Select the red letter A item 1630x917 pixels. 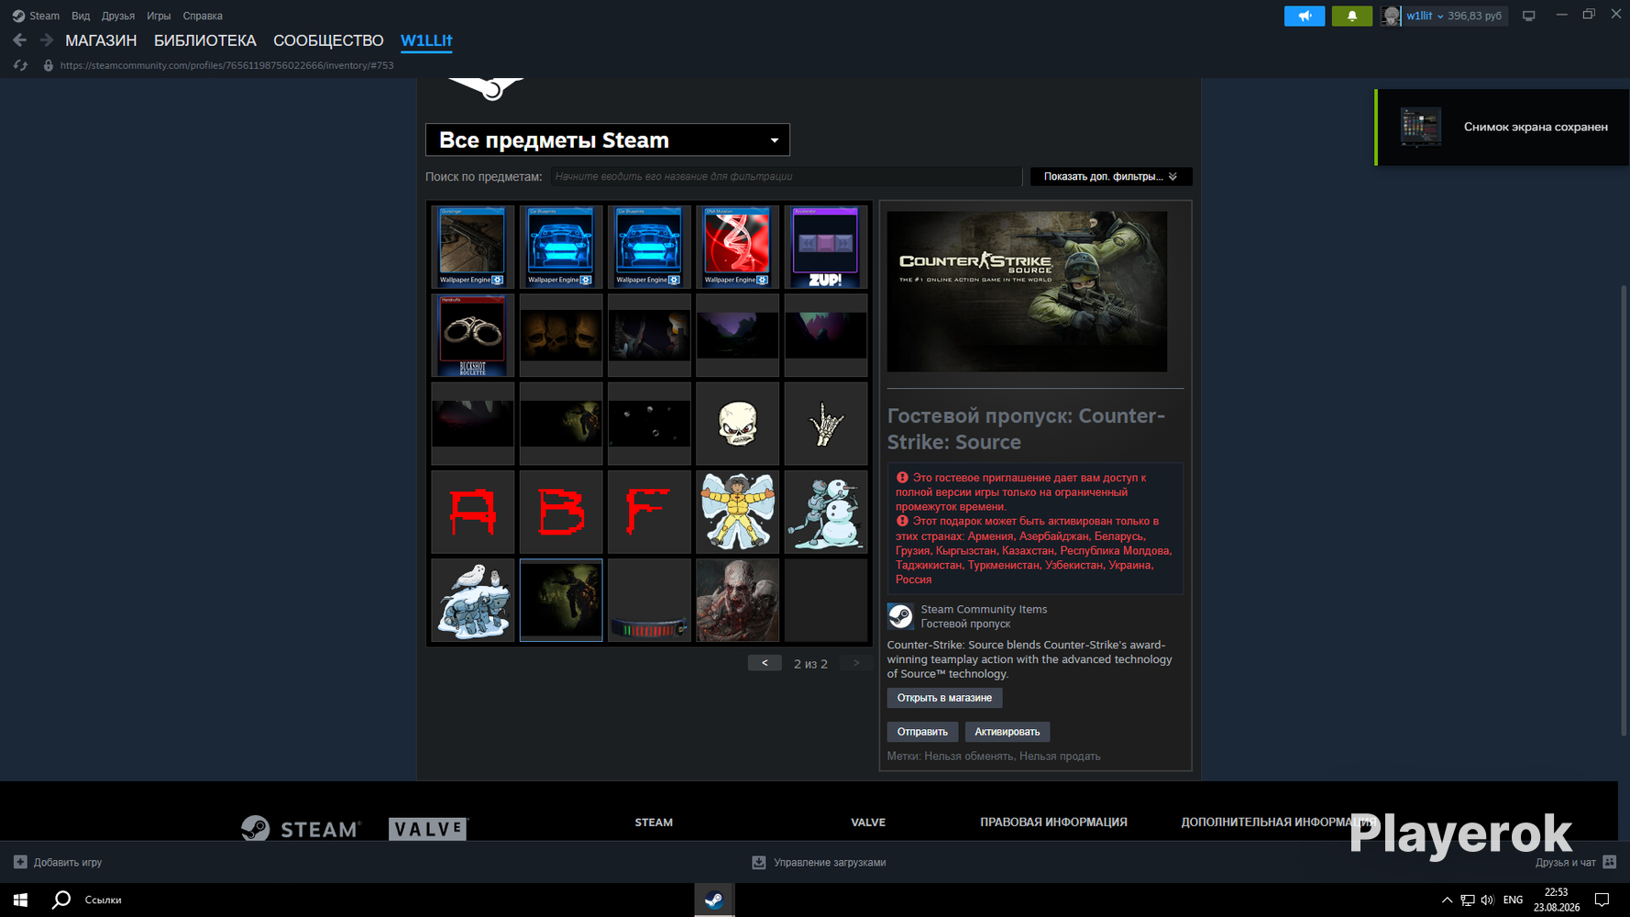click(472, 512)
